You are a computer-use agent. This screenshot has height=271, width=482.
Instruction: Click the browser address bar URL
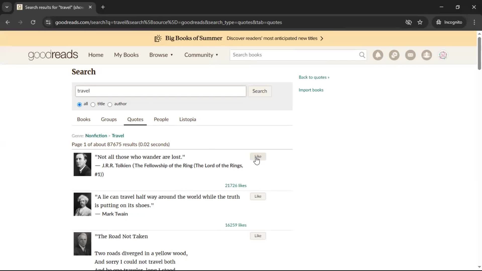tap(168, 22)
